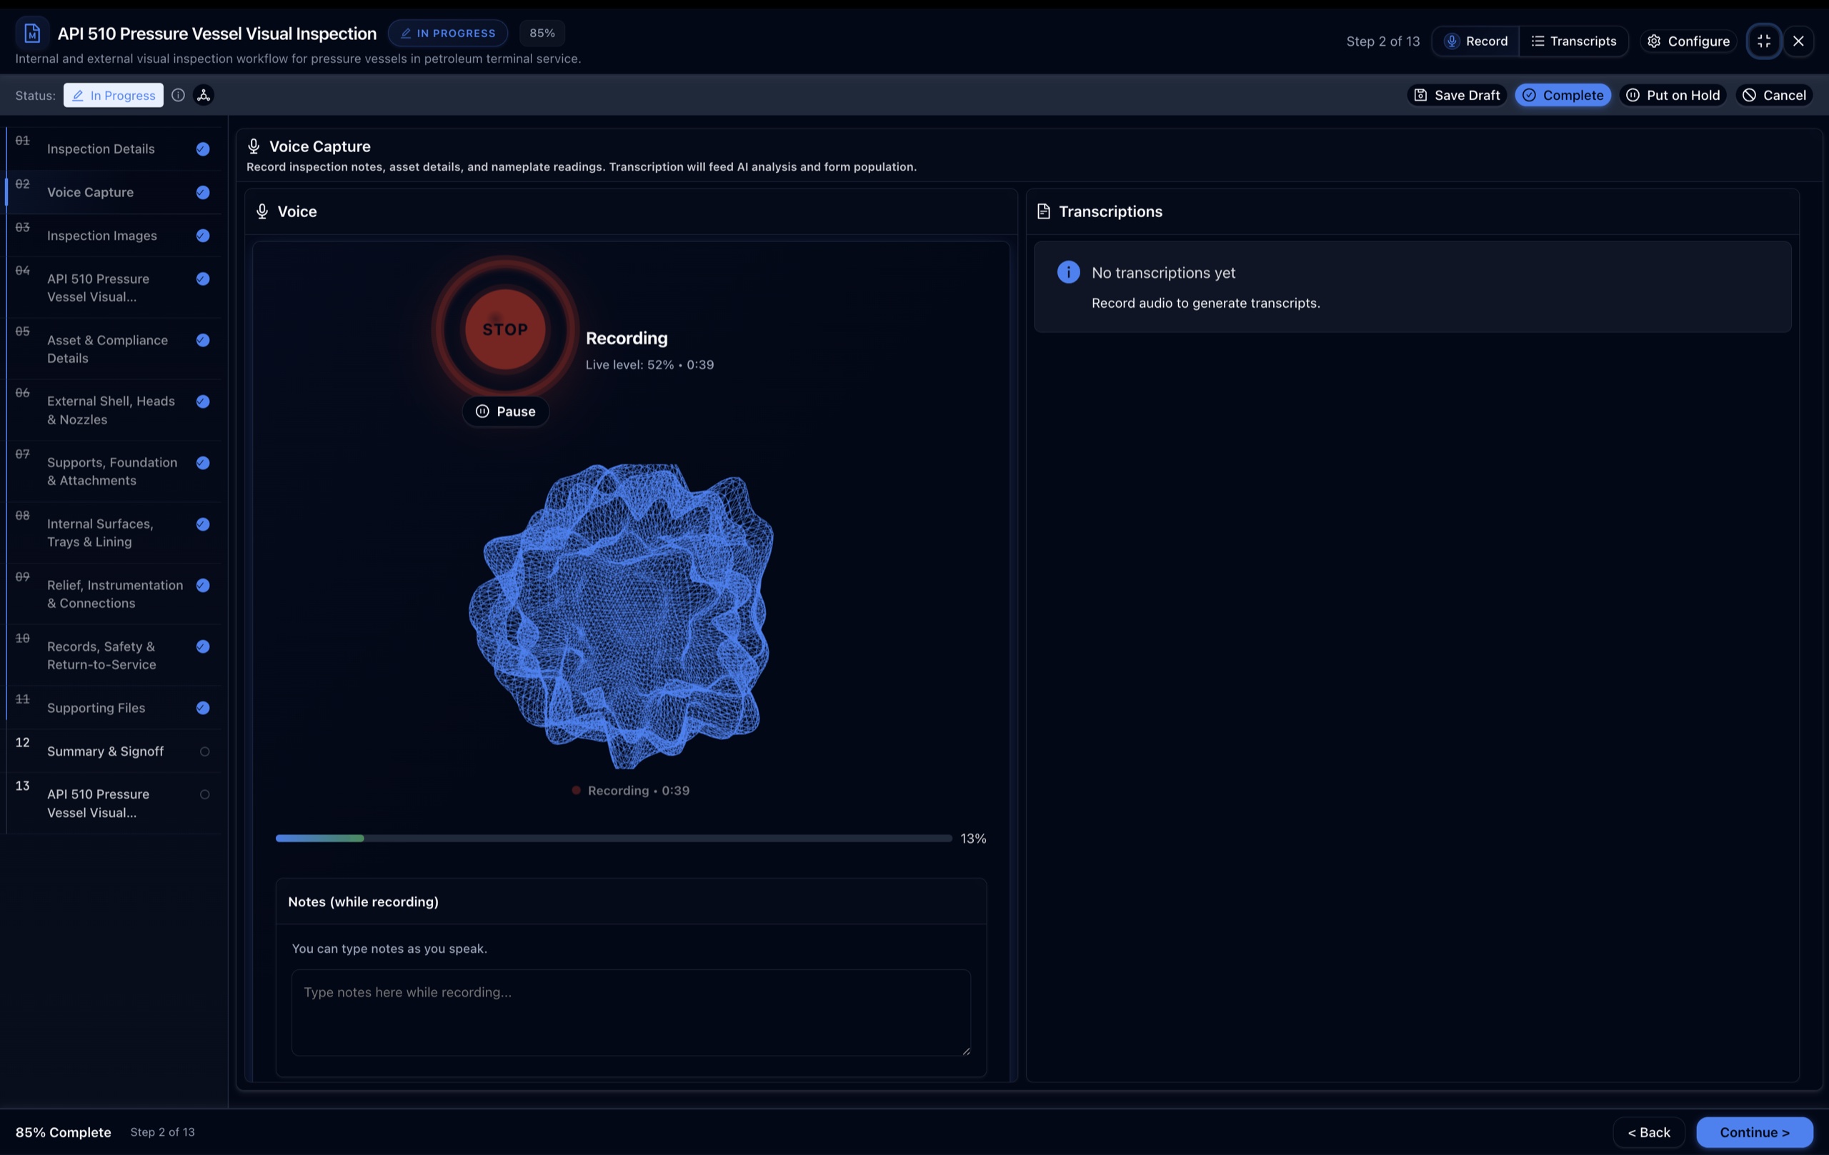1829x1155 pixels.
Task: Click the status info icon
Action: tap(178, 95)
